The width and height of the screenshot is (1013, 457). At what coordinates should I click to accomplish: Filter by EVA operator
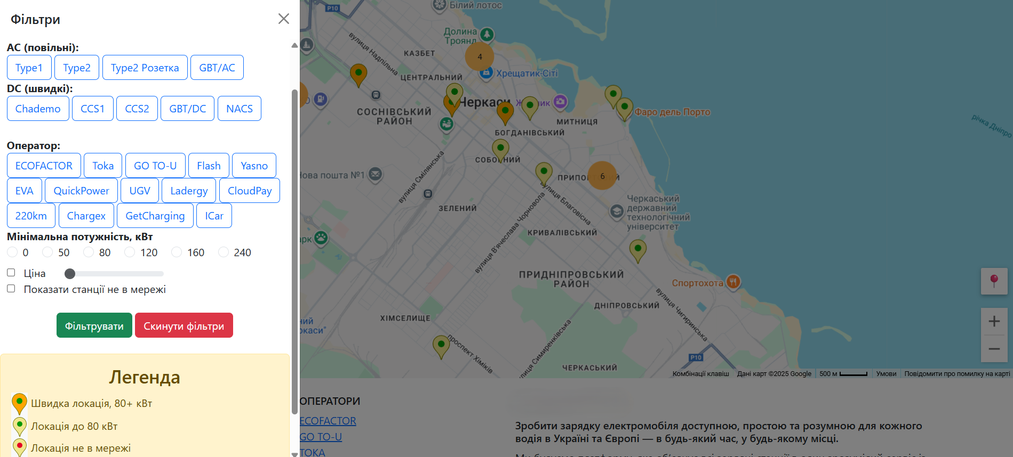pyautogui.click(x=25, y=191)
